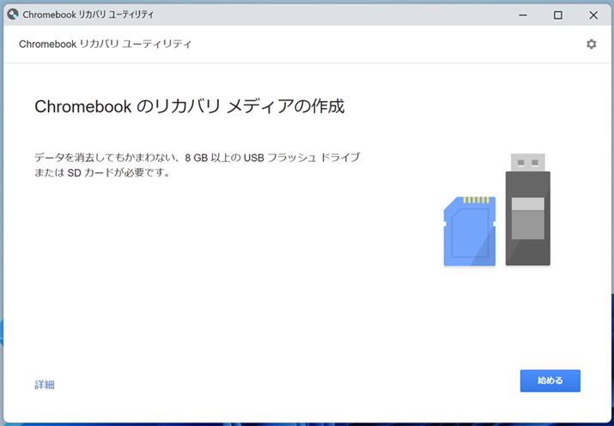Image resolution: width=614 pixels, height=426 pixels.
Task: Click the gray slider on the USB drive
Action: pyautogui.click(x=527, y=217)
